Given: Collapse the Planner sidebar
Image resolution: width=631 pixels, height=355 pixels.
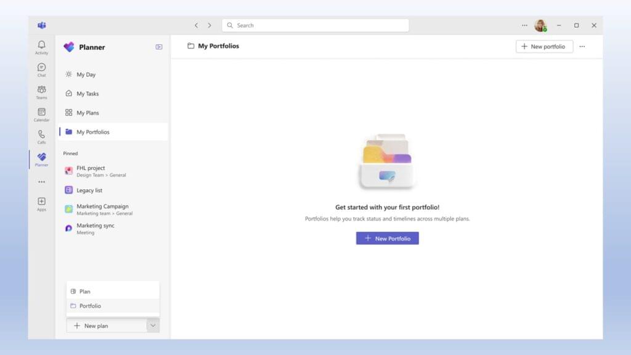Looking at the screenshot, I should 158,47.
